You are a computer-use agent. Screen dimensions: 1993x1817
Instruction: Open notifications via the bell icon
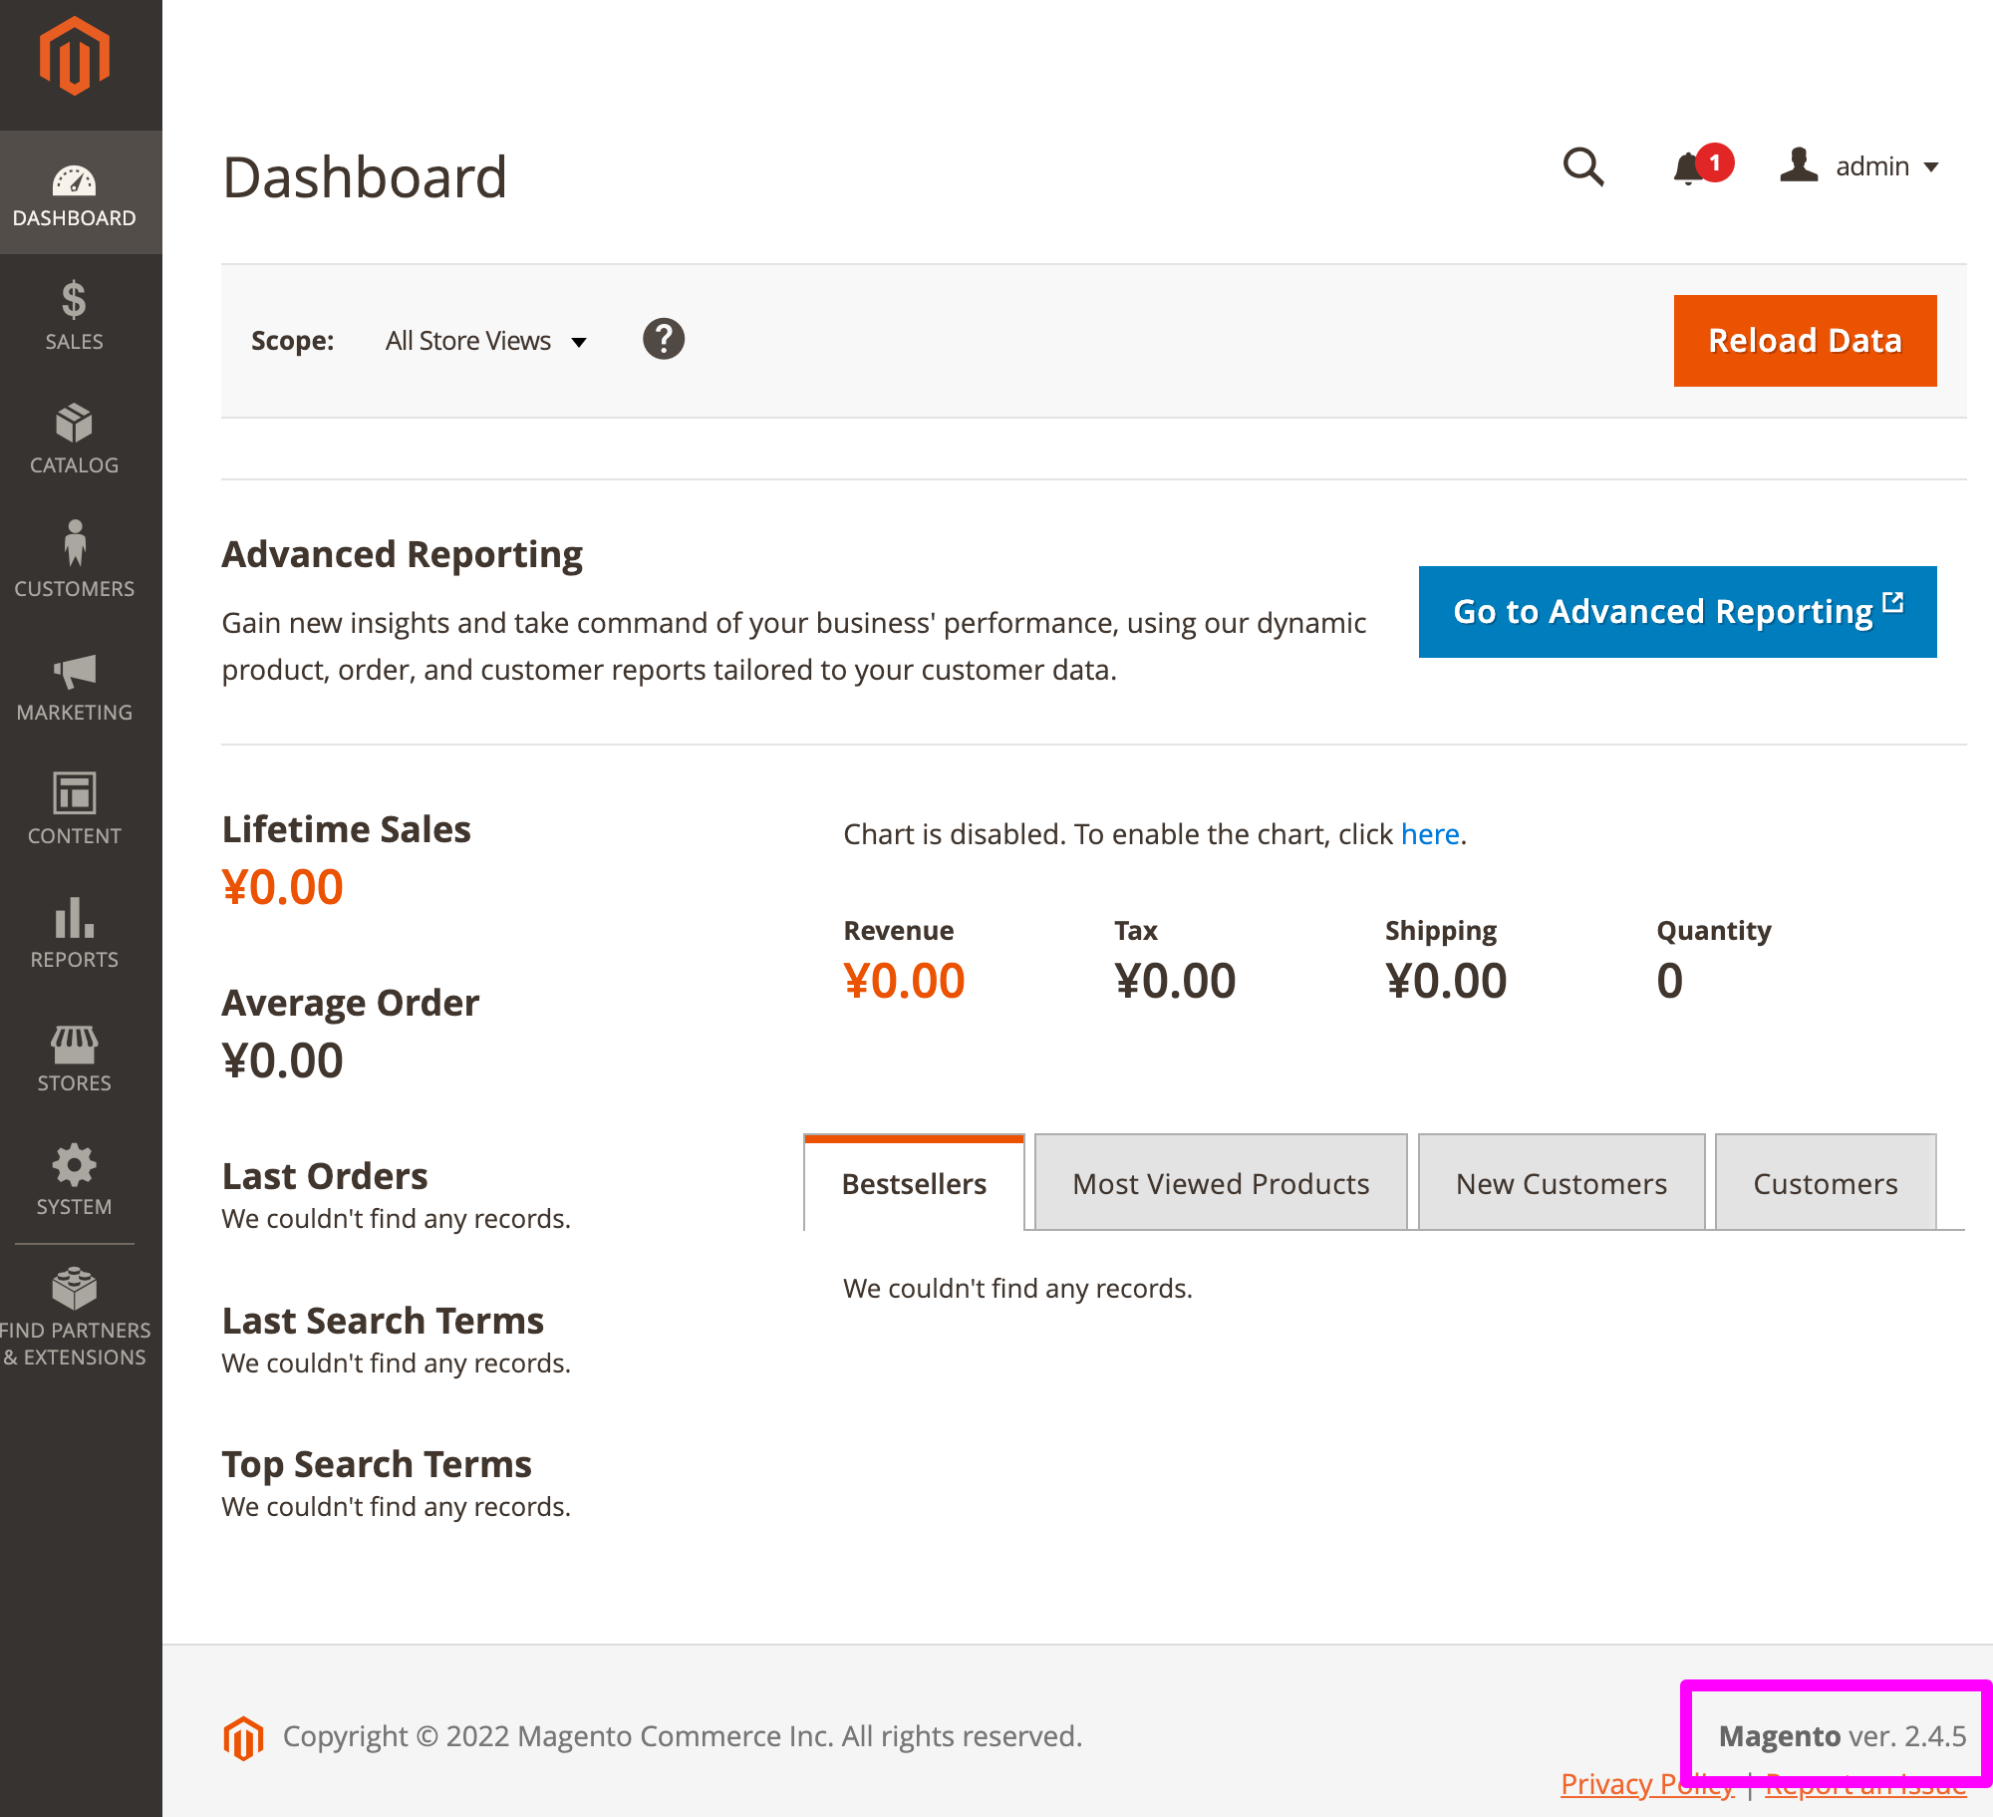tap(1689, 167)
